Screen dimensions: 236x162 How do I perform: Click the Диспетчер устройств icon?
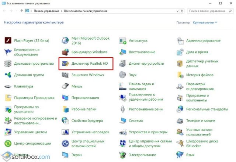[x=122, y=64]
